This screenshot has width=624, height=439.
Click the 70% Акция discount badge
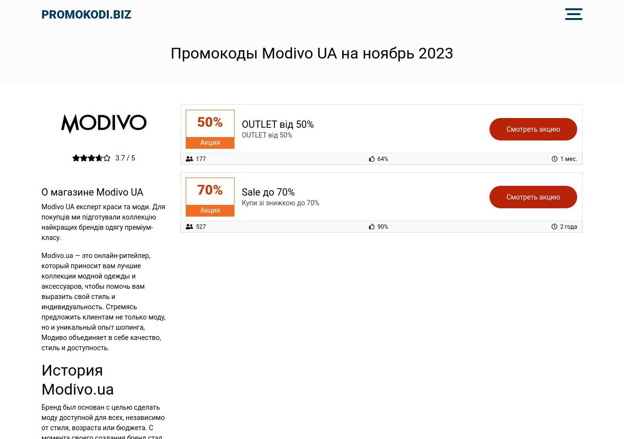(210, 197)
